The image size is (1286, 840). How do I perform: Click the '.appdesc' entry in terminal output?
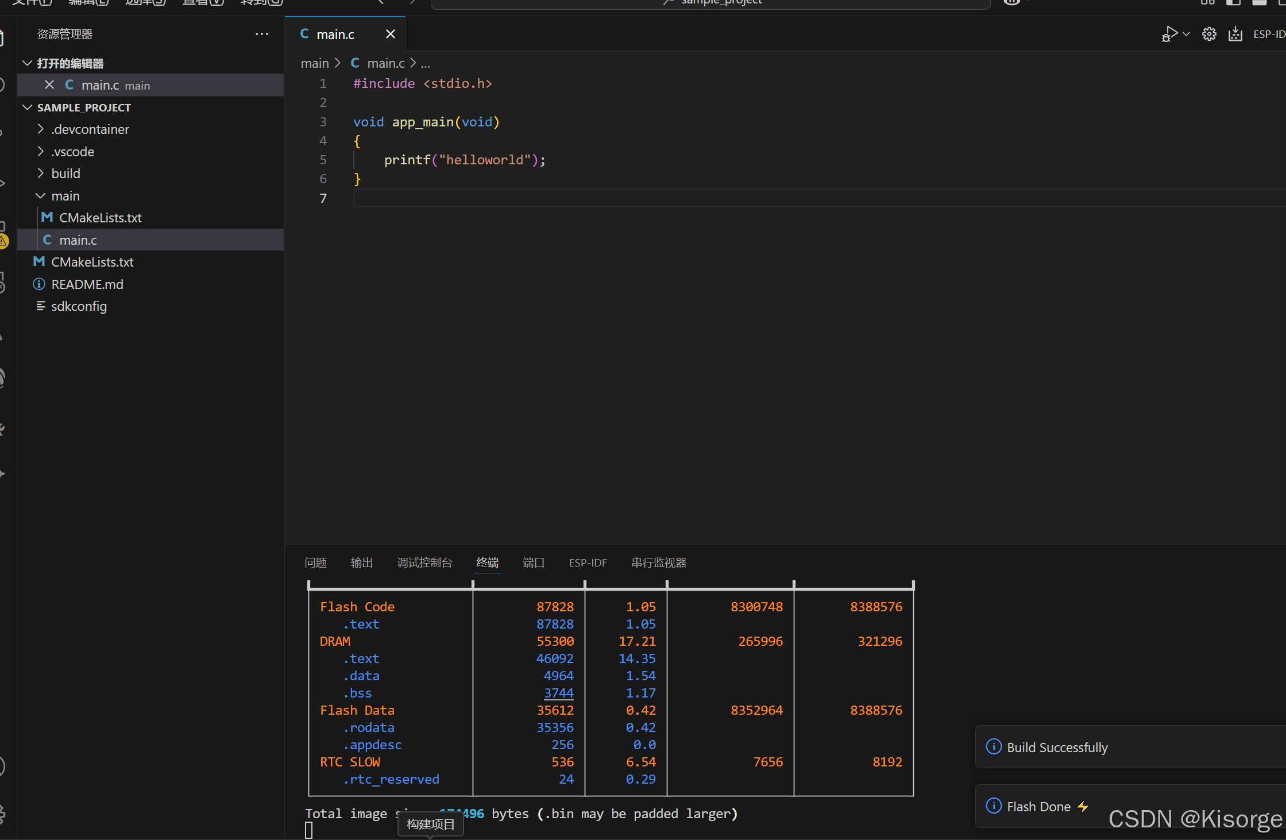click(372, 745)
